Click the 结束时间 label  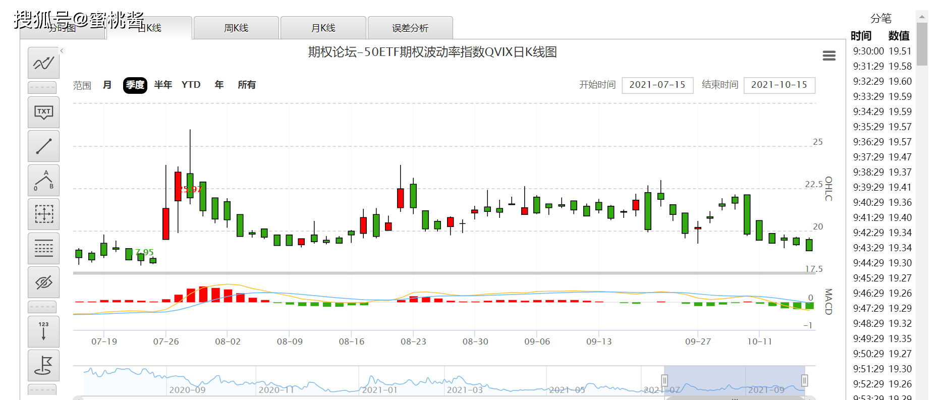coord(720,85)
